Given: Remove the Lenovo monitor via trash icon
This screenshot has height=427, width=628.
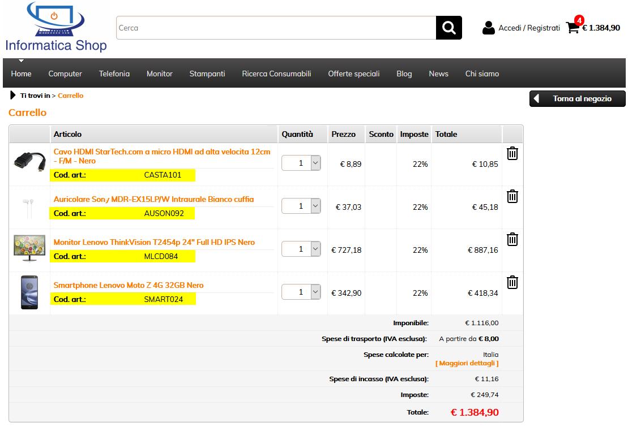Looking at the screenshot, I should tap(512, 239).
